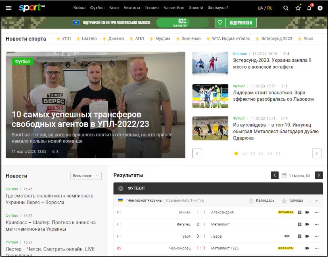Open Ингулец Металлист article thumbnail
Image resolution: width=328 pixels, height=257 pixels.
[x=210, y=128]
